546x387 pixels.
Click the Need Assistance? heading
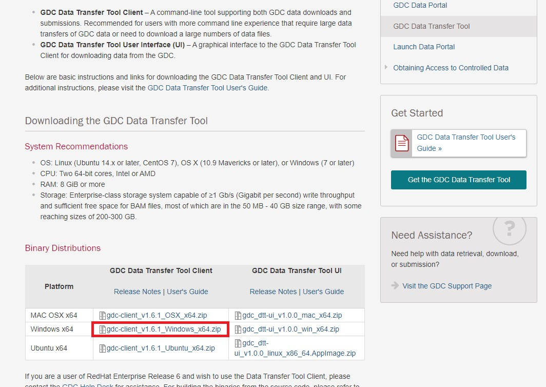pyautogui.click(x=432, y=235)
